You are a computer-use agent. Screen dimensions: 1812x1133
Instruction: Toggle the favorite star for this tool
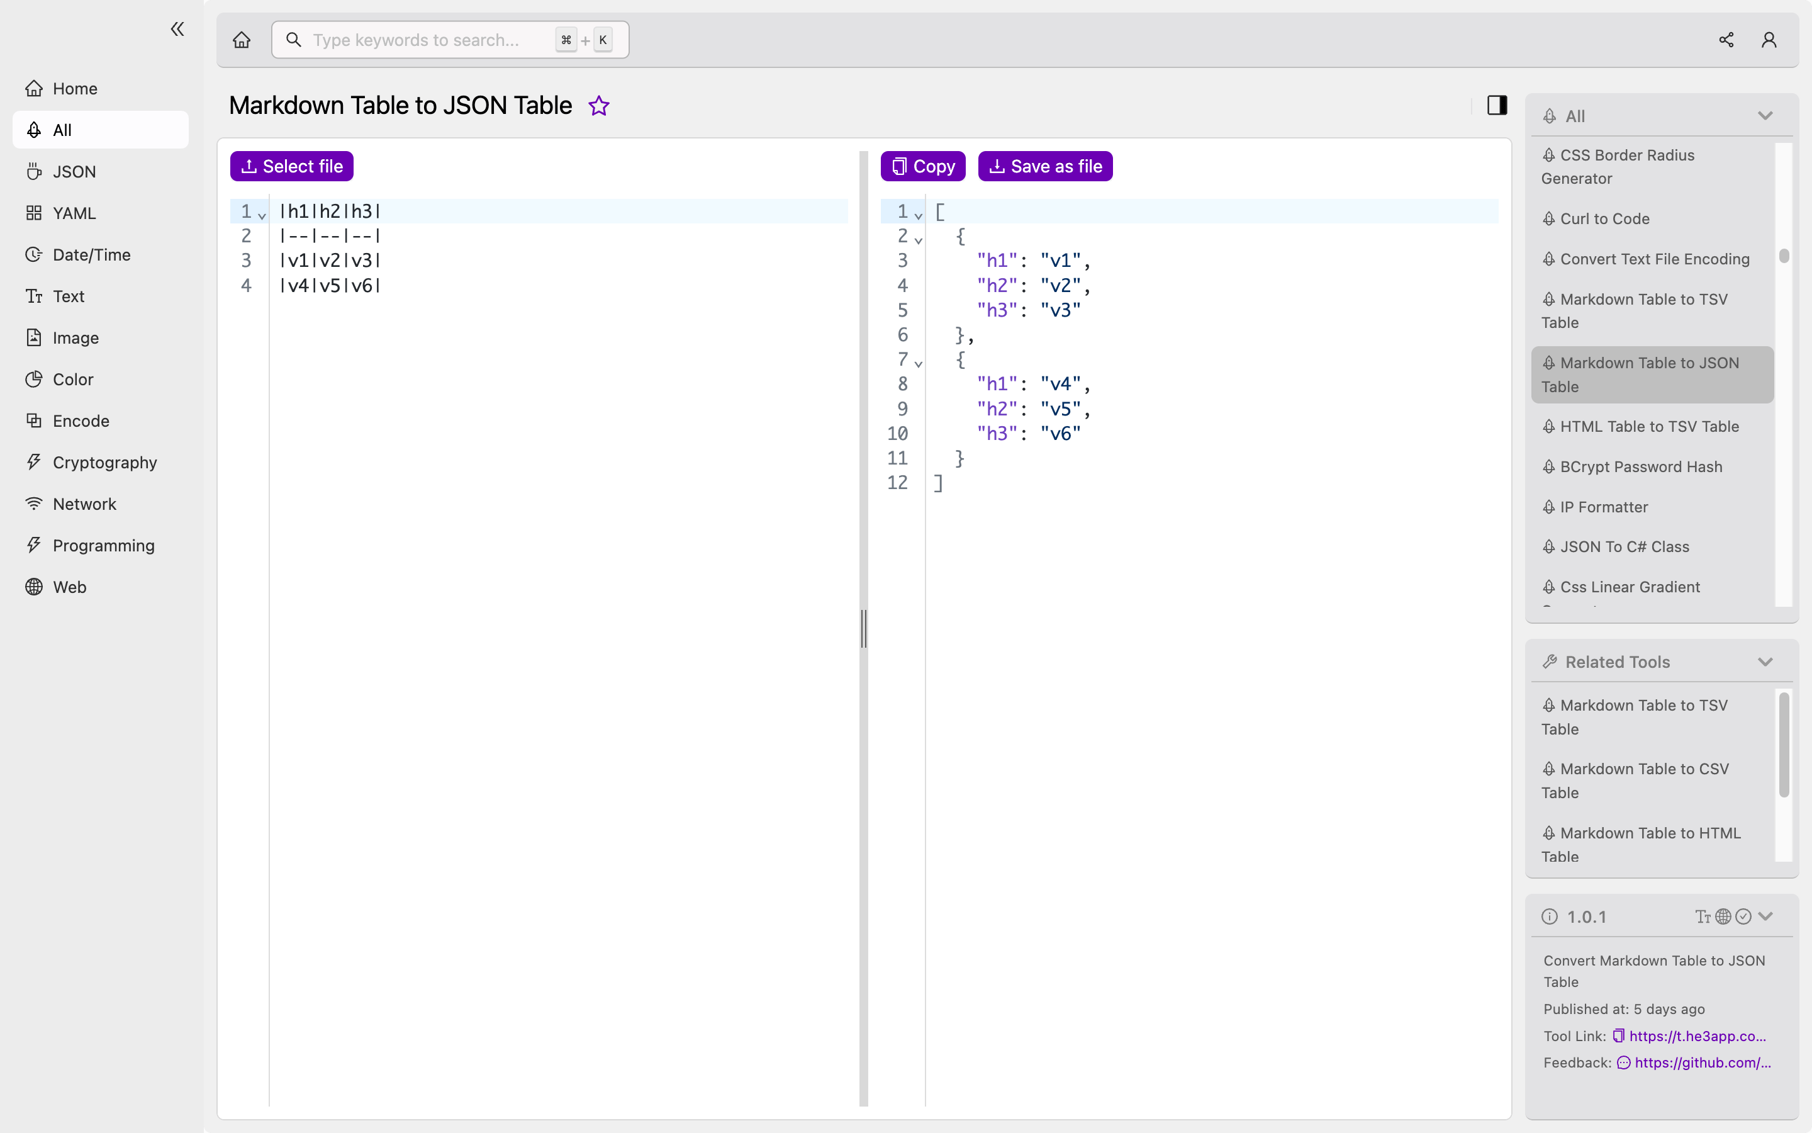[x=599, y=106]
